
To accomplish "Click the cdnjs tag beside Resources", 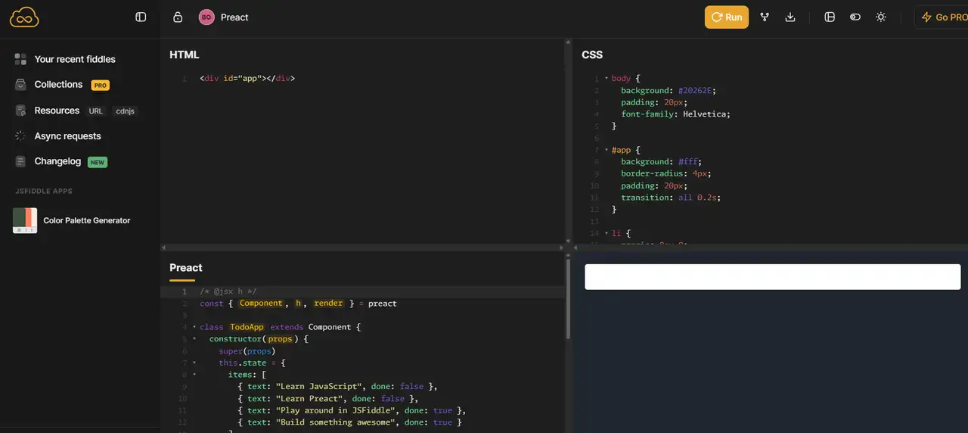I will 125,111.
